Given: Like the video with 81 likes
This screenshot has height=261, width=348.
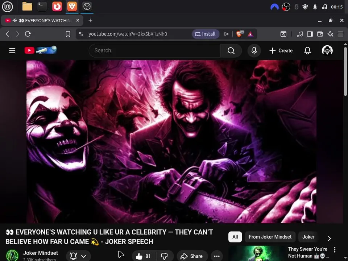Looking at the screenshot, I should pos(144,256).
